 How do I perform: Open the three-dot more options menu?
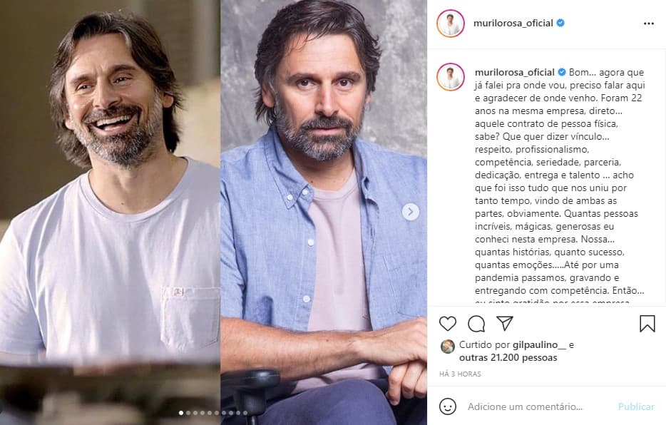click(649, 24)
